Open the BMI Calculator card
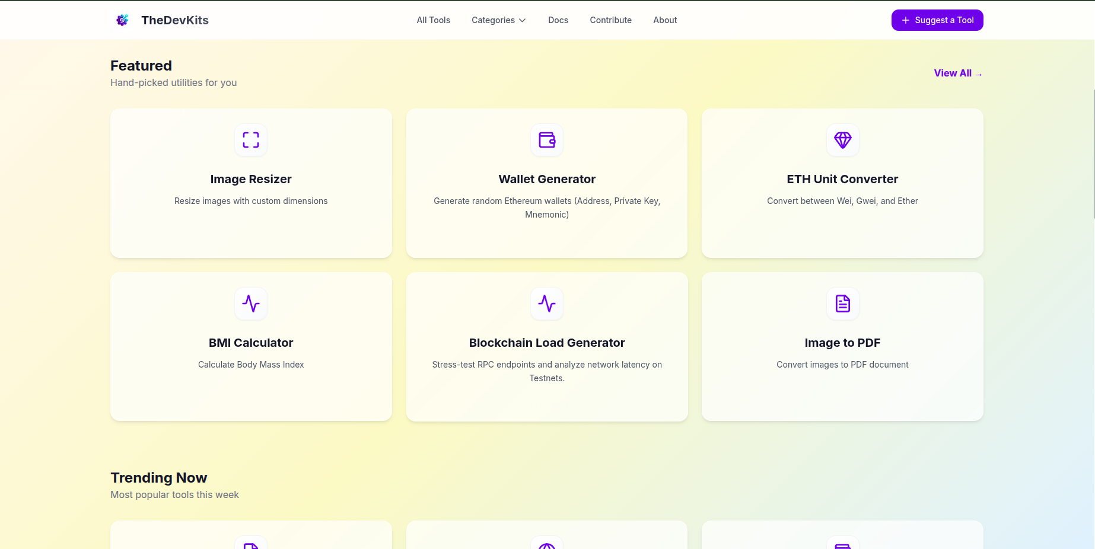The height and width of the screenshot is (549, 1095). pos(250,346)
